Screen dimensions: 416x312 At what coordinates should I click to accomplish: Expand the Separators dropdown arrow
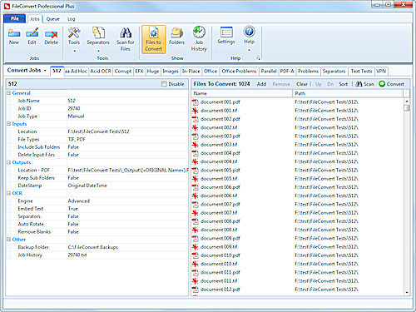pos(98,51)
